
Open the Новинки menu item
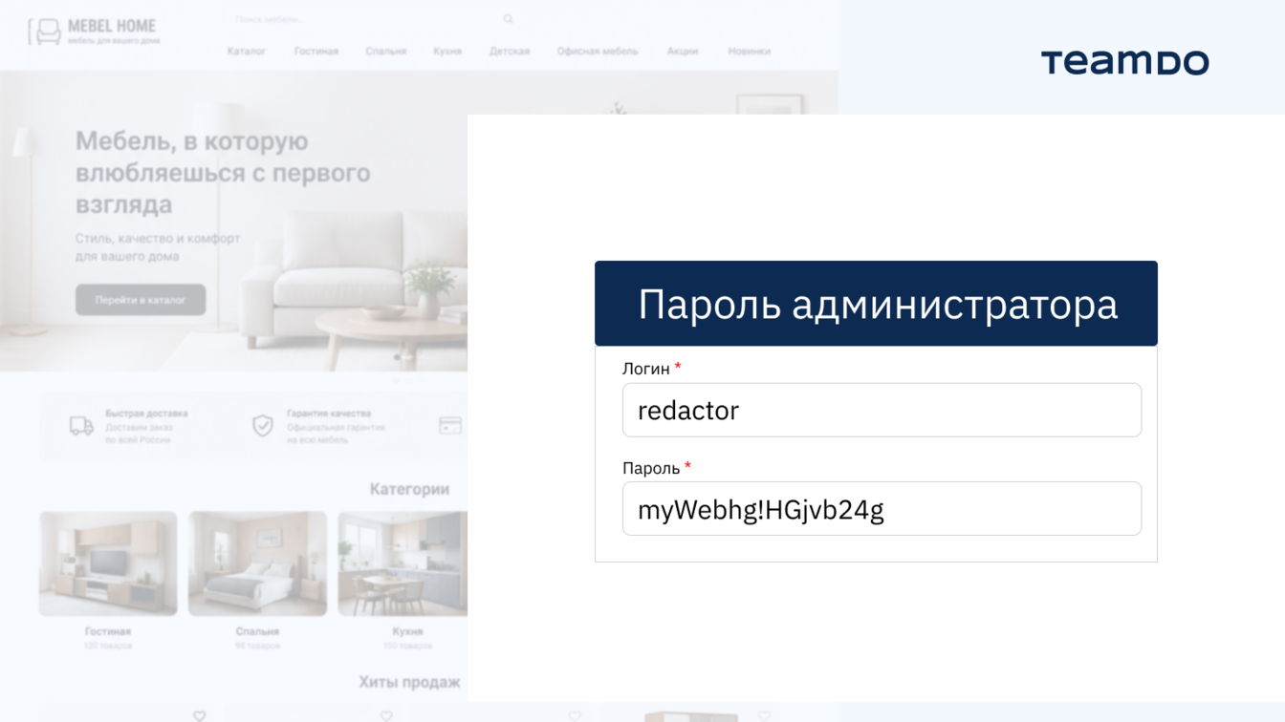(749, 52)
